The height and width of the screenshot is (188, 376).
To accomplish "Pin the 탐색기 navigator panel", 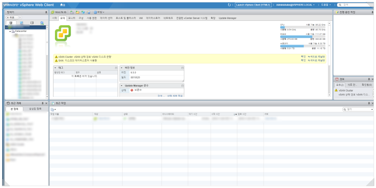I will 46,12.
